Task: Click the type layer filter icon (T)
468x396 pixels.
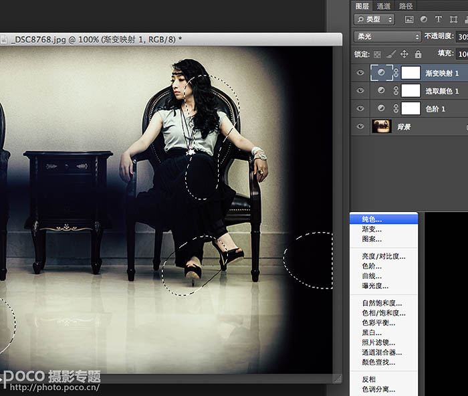Action: [x=439, y=19]
